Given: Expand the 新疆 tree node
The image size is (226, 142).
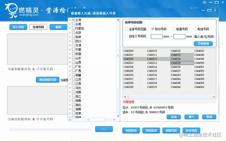Looking at the screenshot, I should tap(70, 75).
